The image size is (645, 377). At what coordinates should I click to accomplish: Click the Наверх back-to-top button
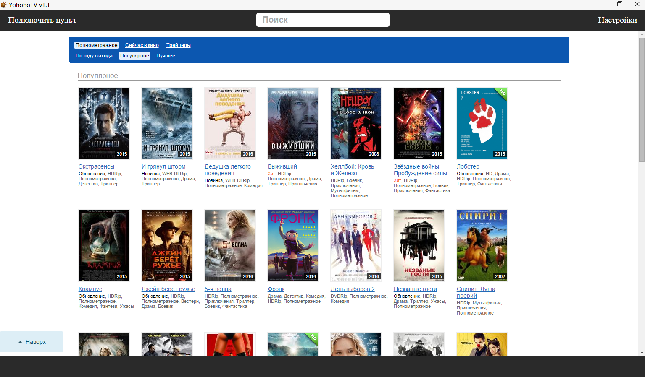pyautogui.click(x=32, y=342)
